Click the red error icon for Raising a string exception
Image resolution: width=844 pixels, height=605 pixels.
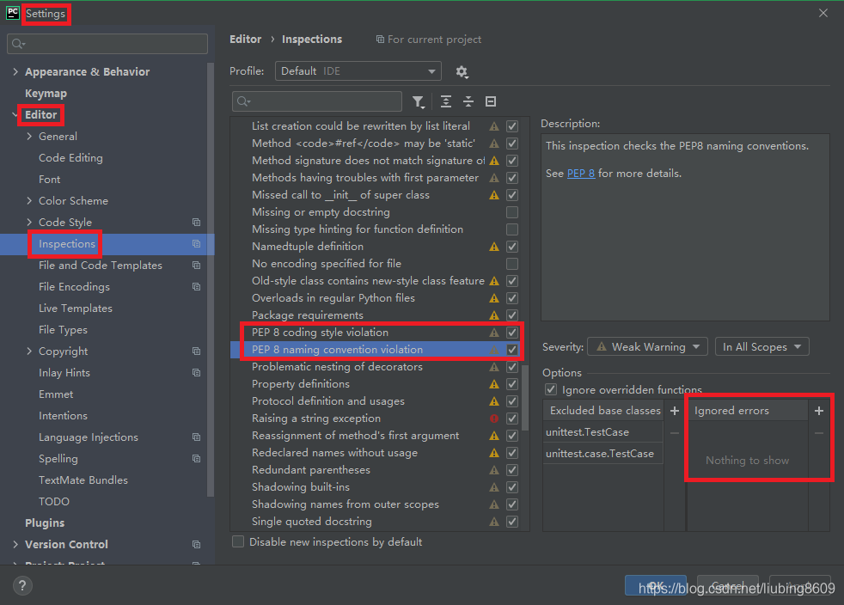tap(494, 419)
